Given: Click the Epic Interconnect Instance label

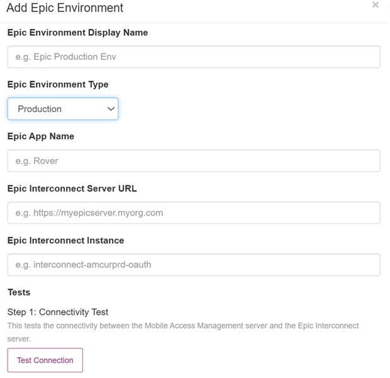Looking at the screenshot, I should 65,241.
